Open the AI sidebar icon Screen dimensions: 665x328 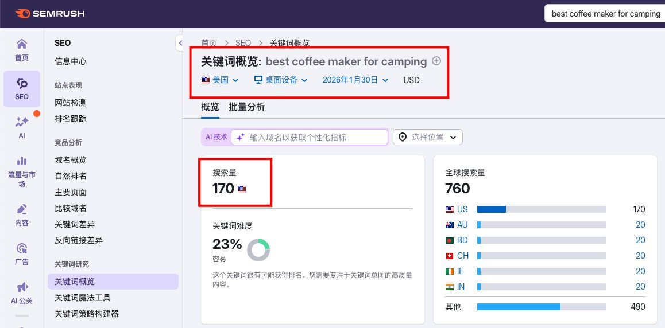(22, 122)
